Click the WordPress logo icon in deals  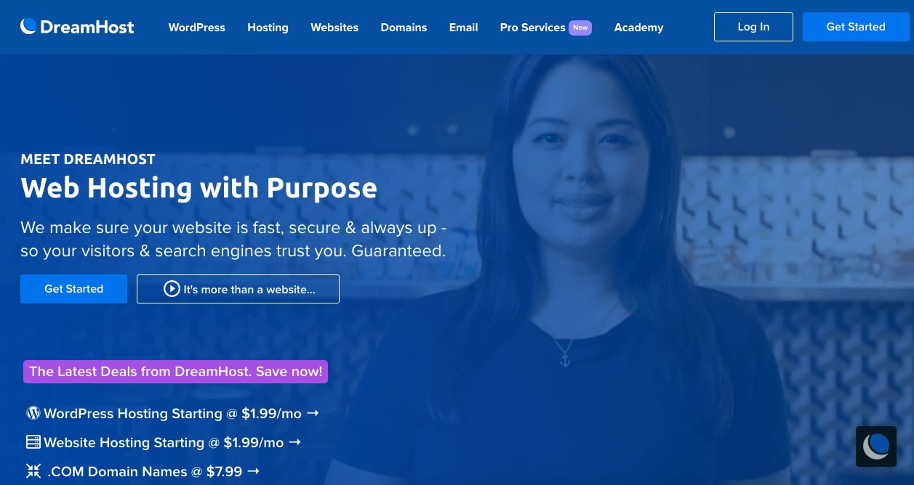click(33, 413)
